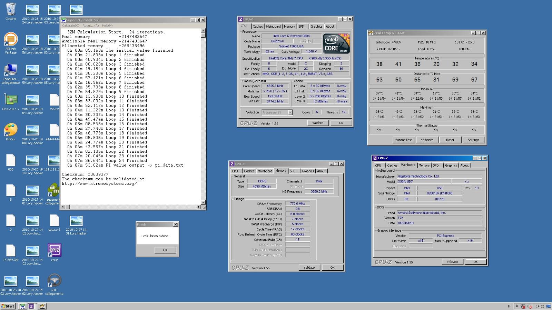552x310 pixels.
Task: Expand hidden tray icons with the arrow
Action: [x=516, y=306]
